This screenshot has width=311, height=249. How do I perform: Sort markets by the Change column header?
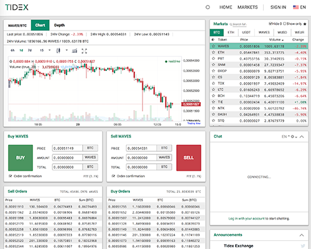click(x=298, y=40)
